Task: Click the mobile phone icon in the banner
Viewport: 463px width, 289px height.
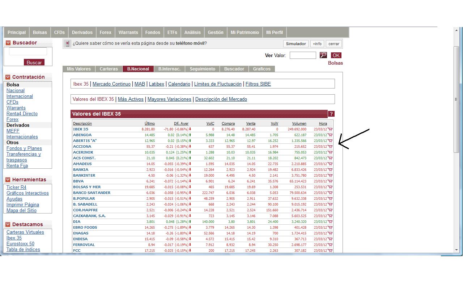Action: 67,44
